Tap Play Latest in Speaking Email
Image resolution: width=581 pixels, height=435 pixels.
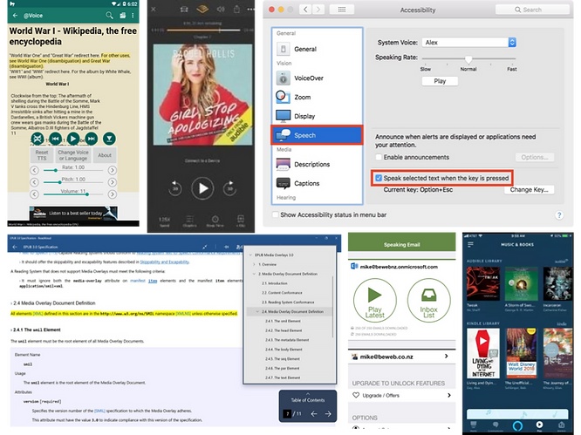pyautogui.click(x=374, y=300)
